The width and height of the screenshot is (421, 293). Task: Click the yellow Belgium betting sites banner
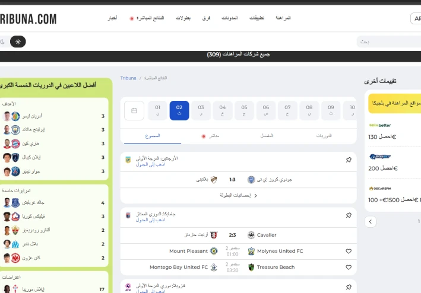point(395,103)
